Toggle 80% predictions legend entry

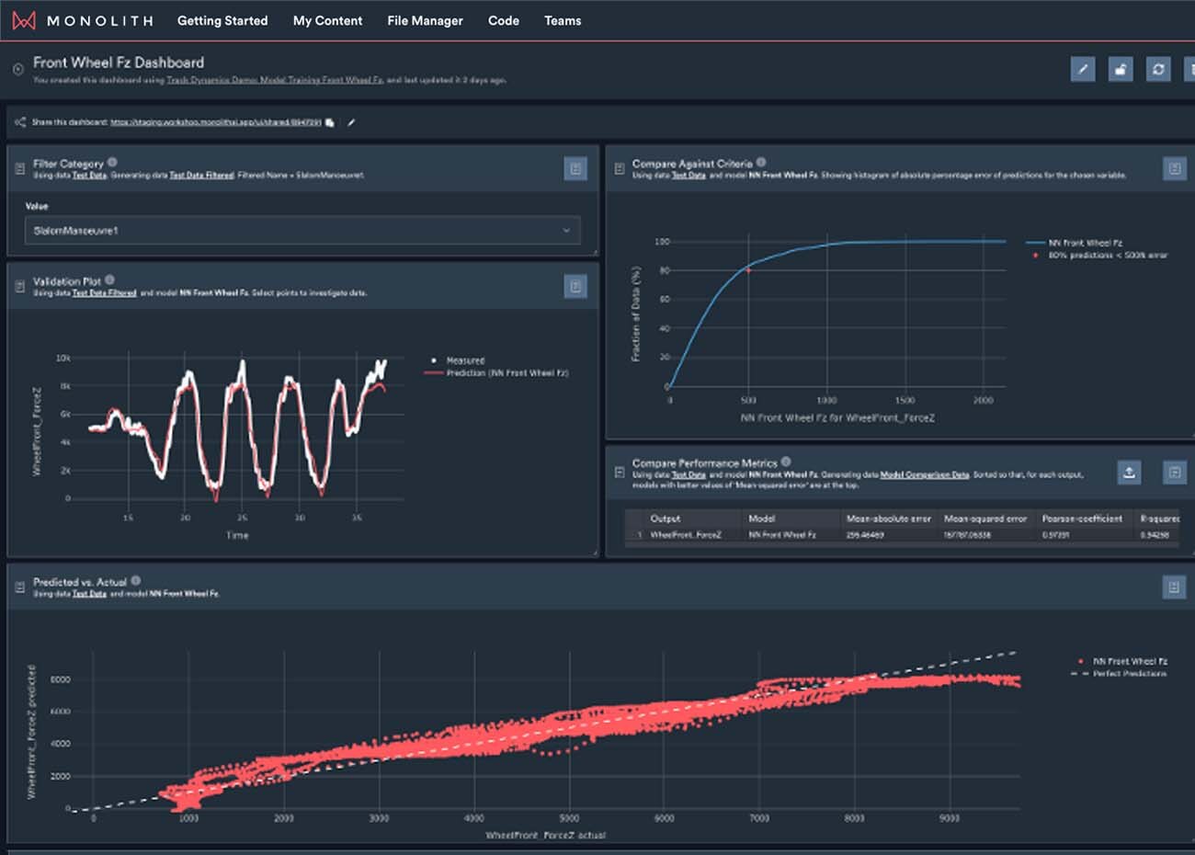pyautogui.click(x=1099, y=256)
